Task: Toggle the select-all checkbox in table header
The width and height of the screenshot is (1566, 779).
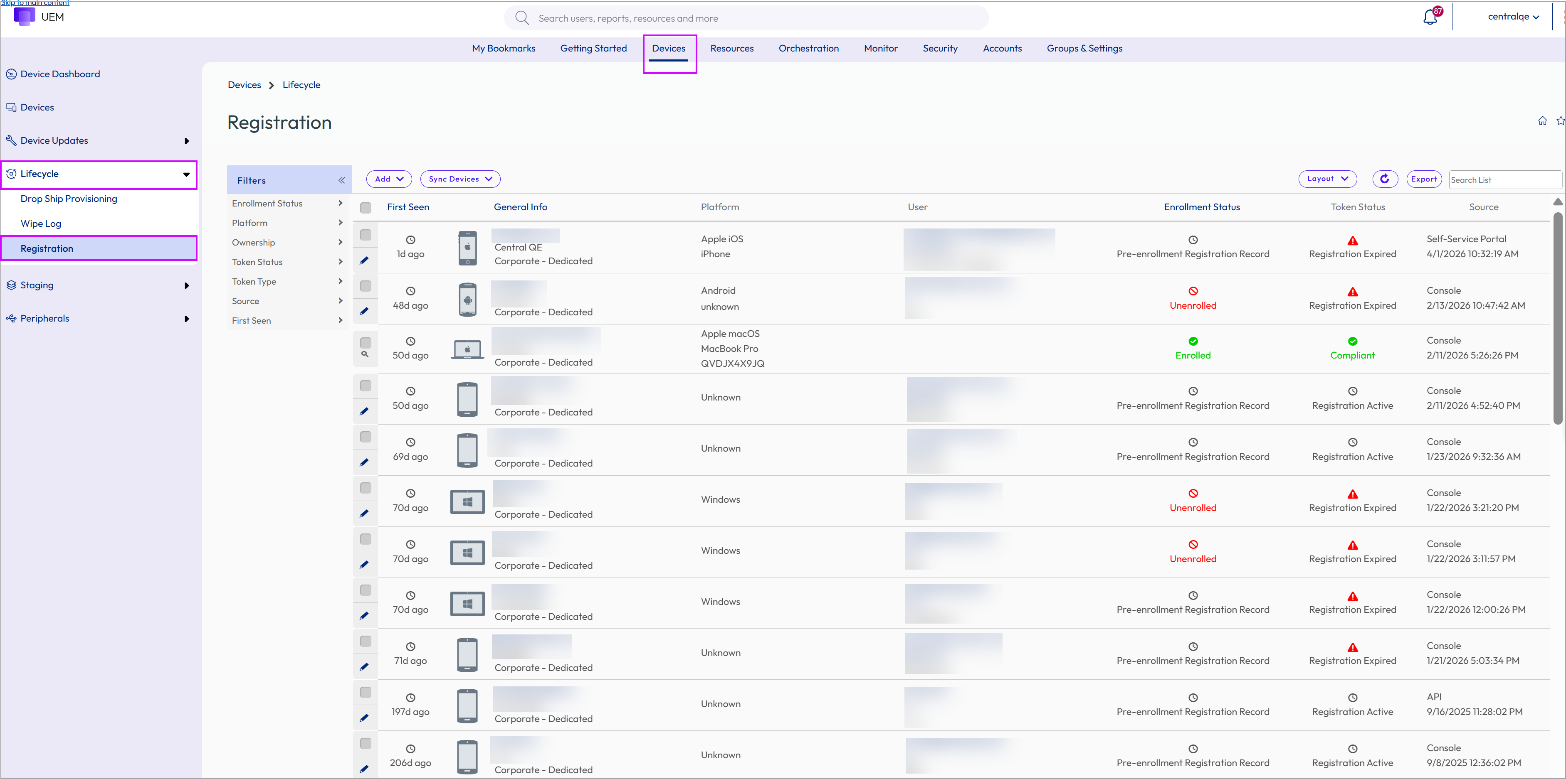Action: point(366,208)
